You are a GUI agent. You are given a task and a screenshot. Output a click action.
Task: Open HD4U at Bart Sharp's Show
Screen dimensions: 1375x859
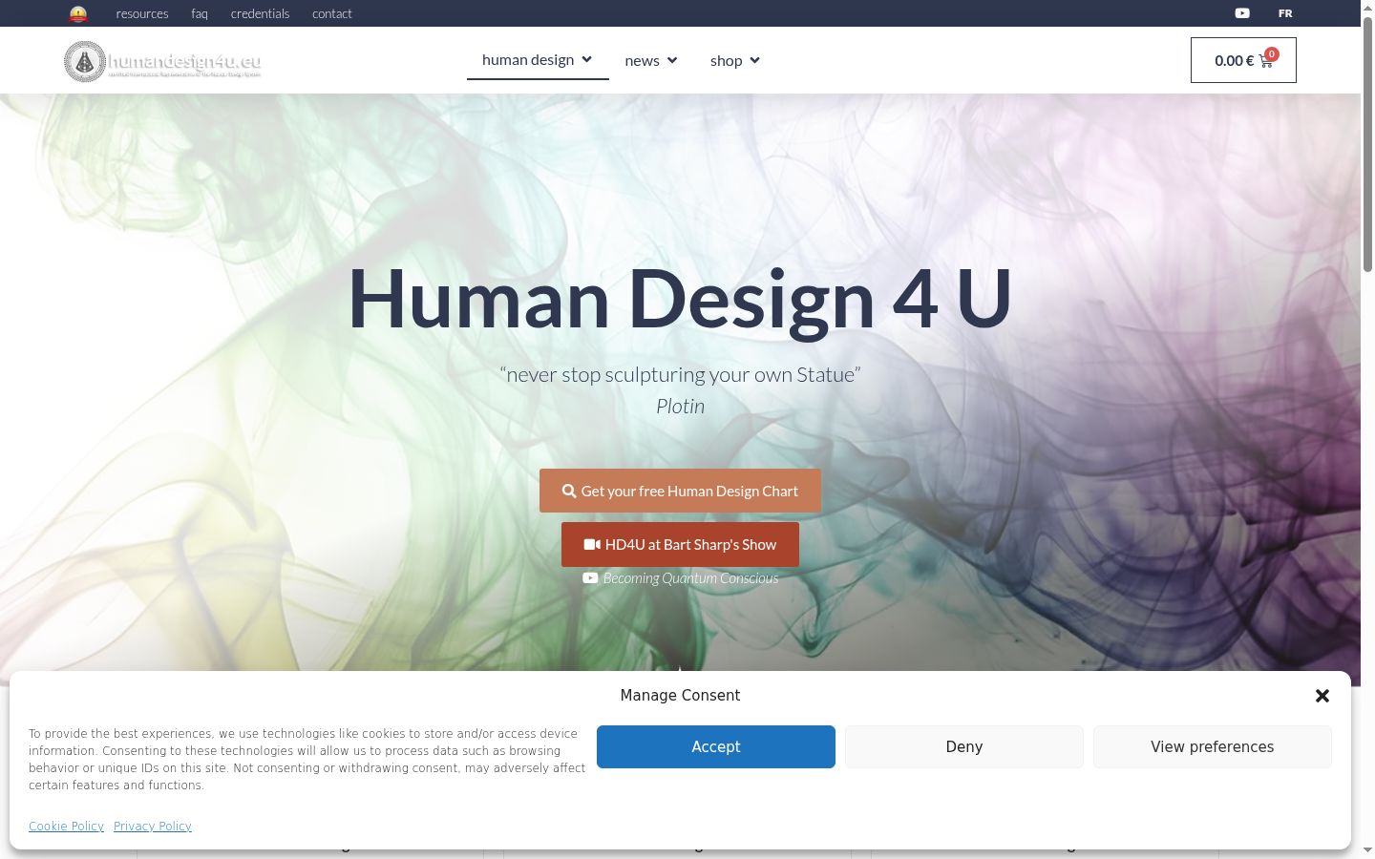(680, 544)
